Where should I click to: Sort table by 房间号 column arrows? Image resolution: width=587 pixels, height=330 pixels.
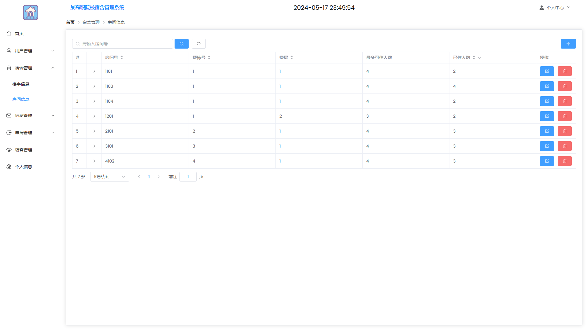pyautogui.click(x=122, y=57)
